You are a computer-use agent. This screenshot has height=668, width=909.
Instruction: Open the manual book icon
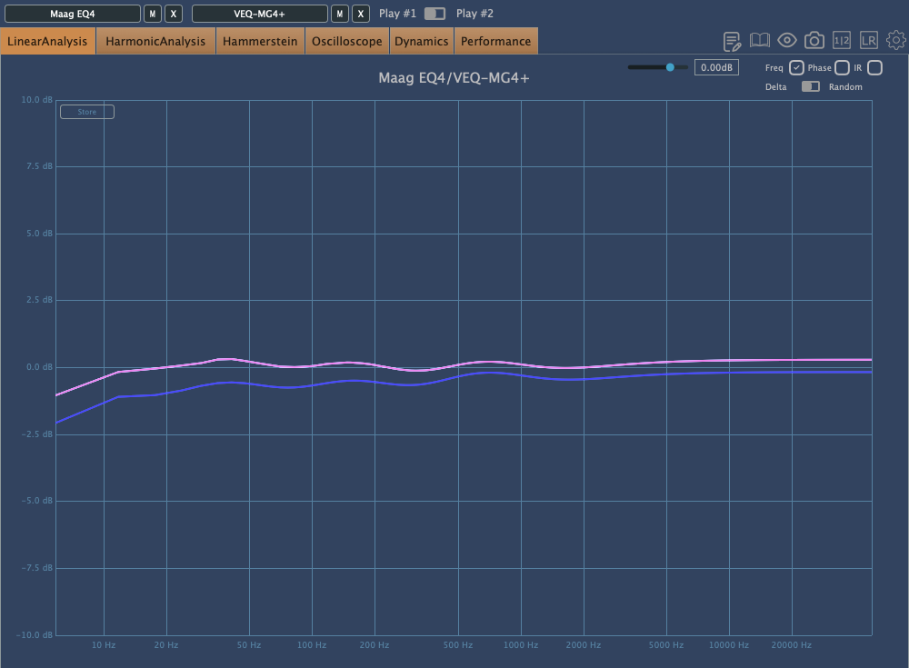[x=759, y=40]
